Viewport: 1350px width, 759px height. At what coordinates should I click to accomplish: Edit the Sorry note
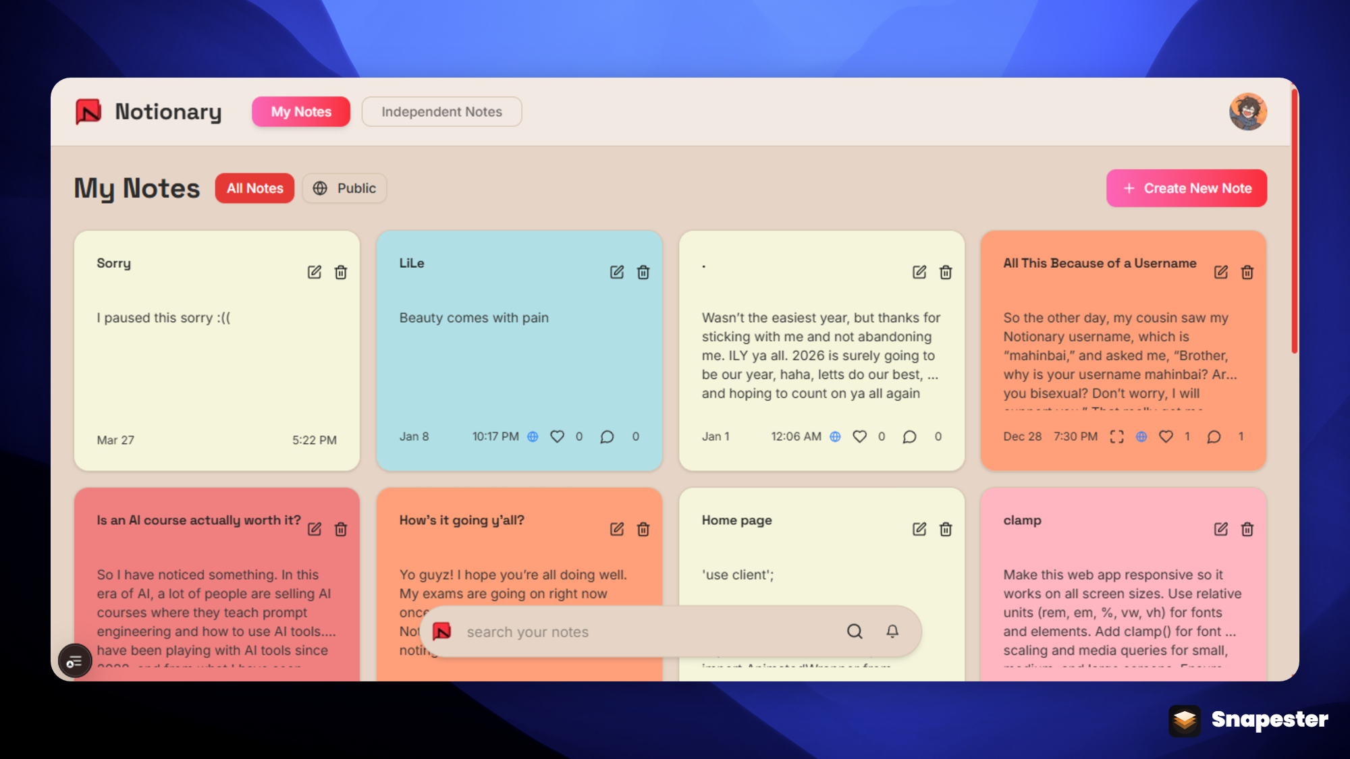(314, 272)
